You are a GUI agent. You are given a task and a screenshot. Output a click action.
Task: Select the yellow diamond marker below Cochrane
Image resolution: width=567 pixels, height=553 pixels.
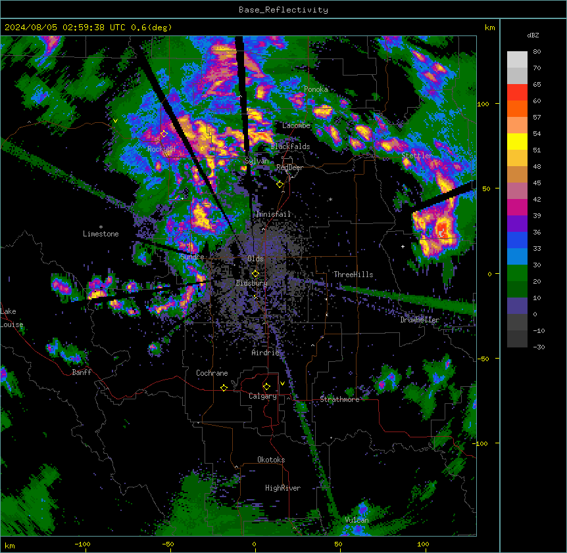(224, 387)
